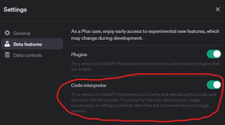This screenshot has width=225, height=125.
Task: Disable the Plugins toggle switch
Action: (214, 54)
